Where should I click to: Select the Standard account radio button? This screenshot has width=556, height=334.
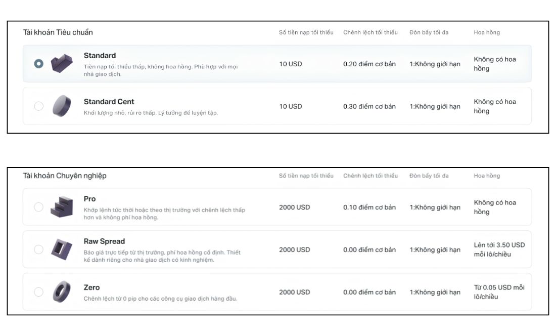pyautogui.click(x=38, y=64)
